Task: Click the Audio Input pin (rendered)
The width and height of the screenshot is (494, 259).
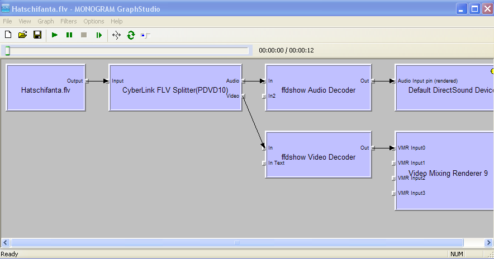Action: point(393,81)
